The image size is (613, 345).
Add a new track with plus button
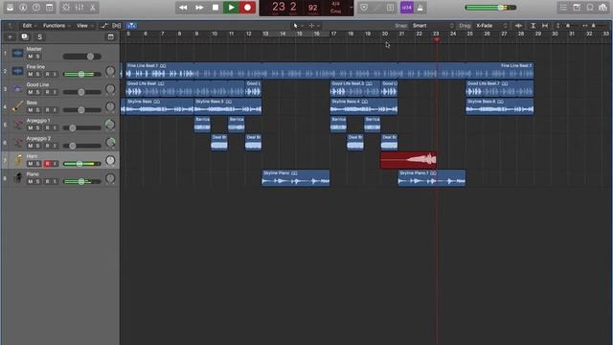tap(11, 36)
